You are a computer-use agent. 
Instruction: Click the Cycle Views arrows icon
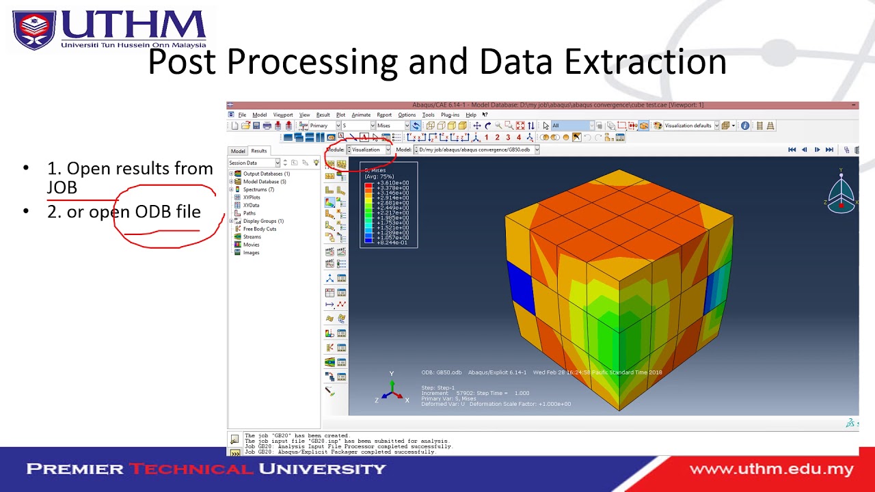(530, 126)
